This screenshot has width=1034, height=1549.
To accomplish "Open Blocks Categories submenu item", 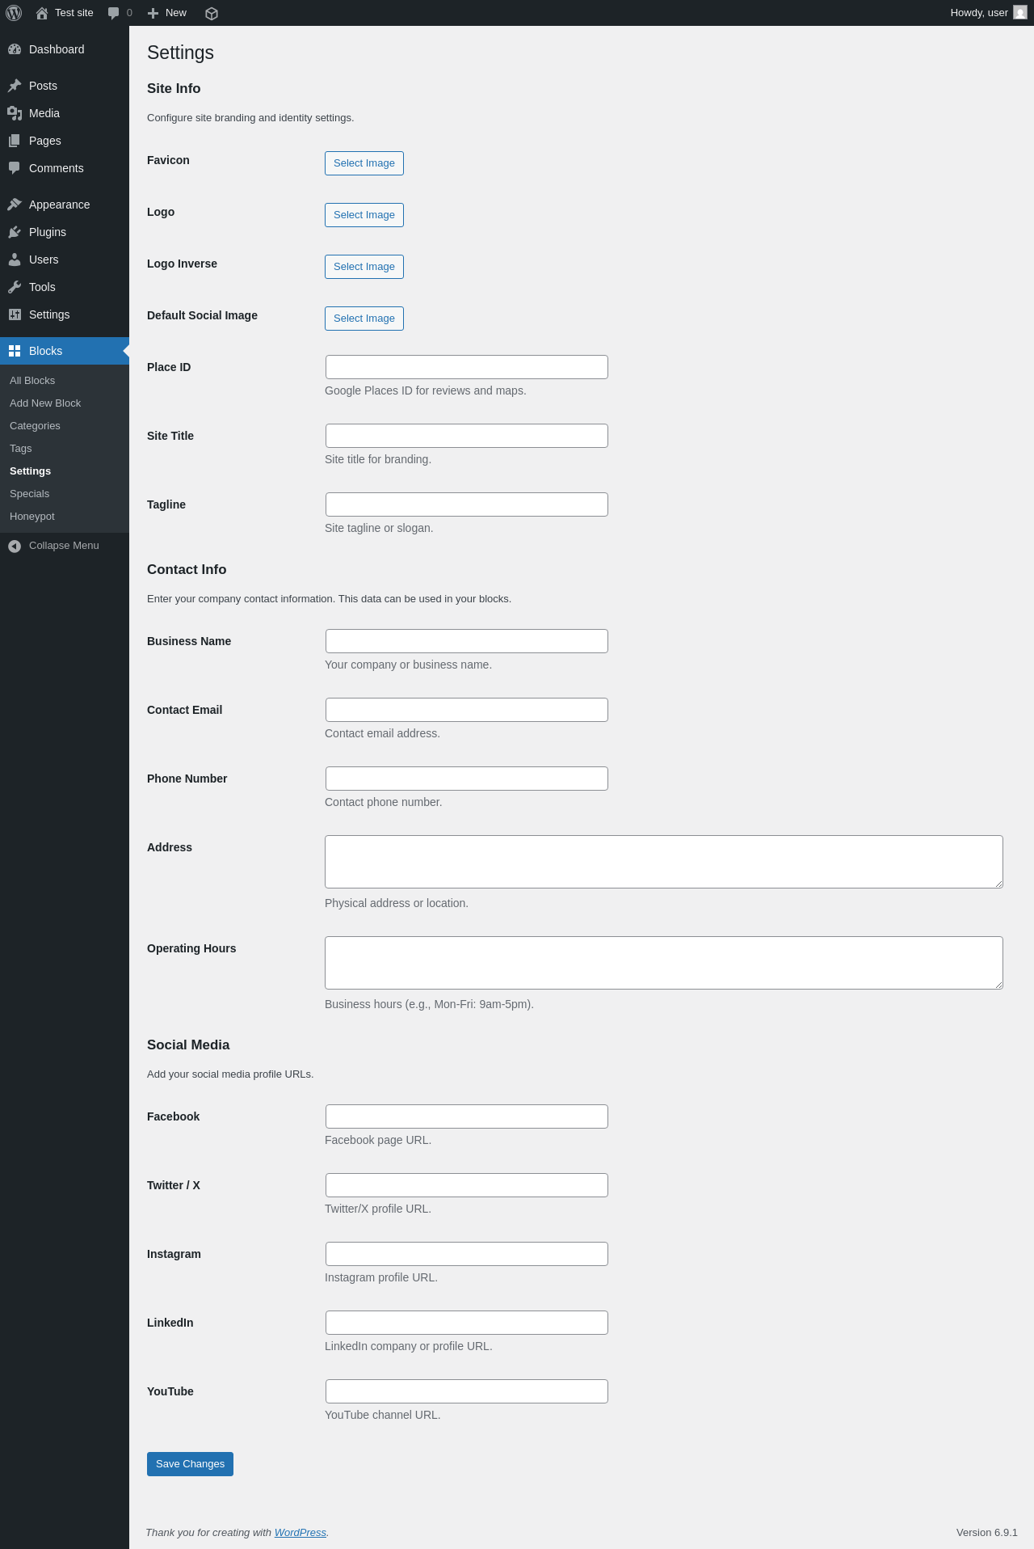I will click(x=65, y=426).
